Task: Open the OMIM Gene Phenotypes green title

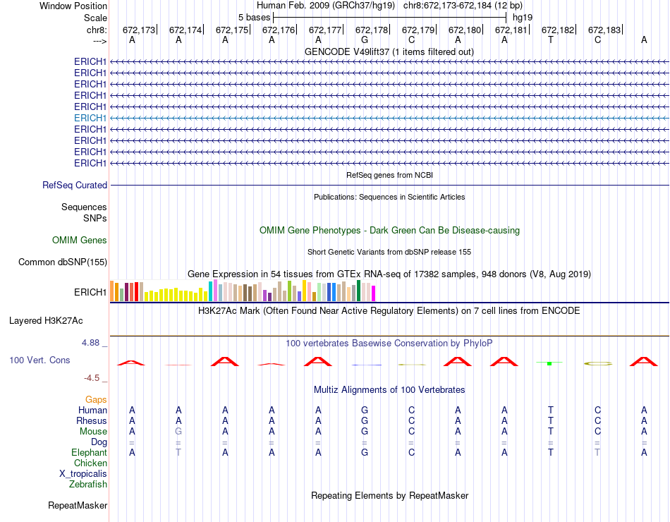Action: pos(389,231)
